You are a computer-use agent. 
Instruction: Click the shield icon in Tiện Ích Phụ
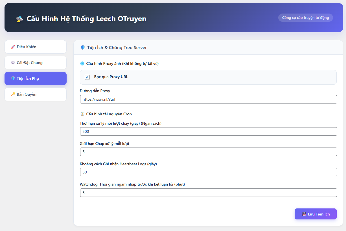tap(13, 79)
